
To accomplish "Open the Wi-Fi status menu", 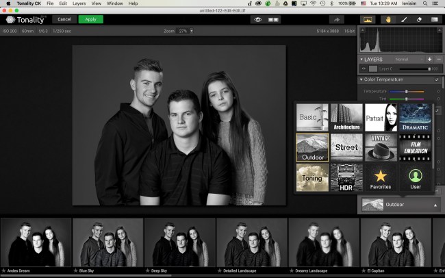I will [313, 3].
